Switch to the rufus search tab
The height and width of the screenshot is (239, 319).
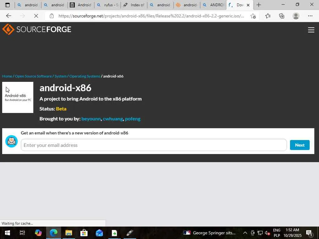point(107,5)
